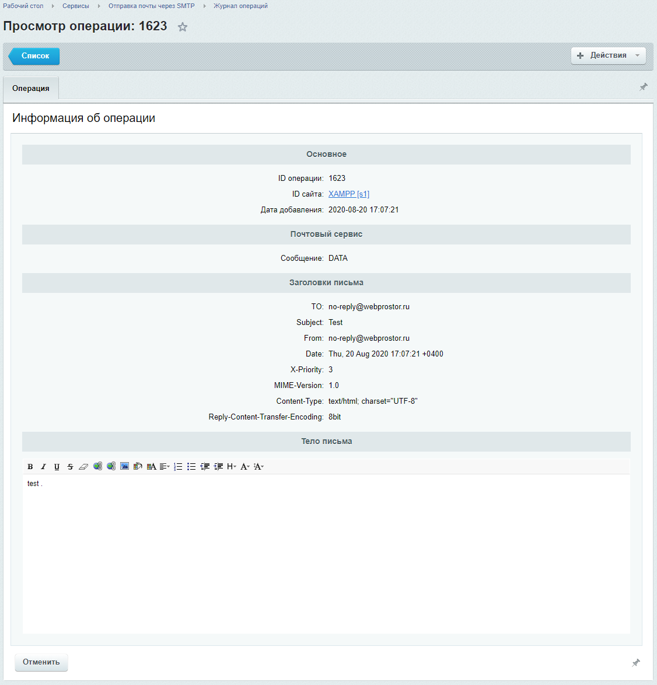This screenshot has height=685, width=657.
Task: Insert an image into the message body
Action: coord(124,466)
